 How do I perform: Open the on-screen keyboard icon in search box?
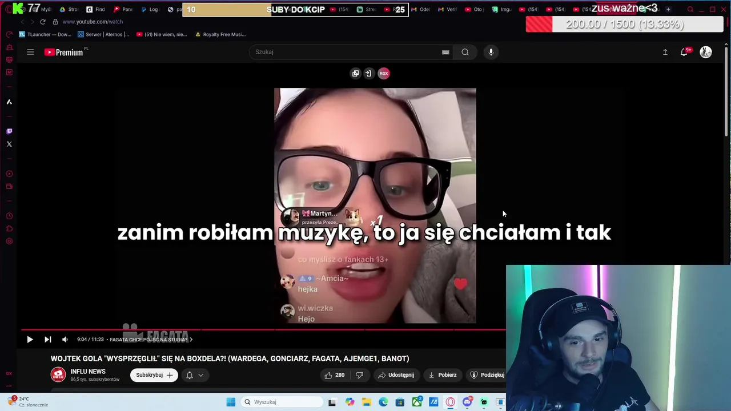point(445,52)
